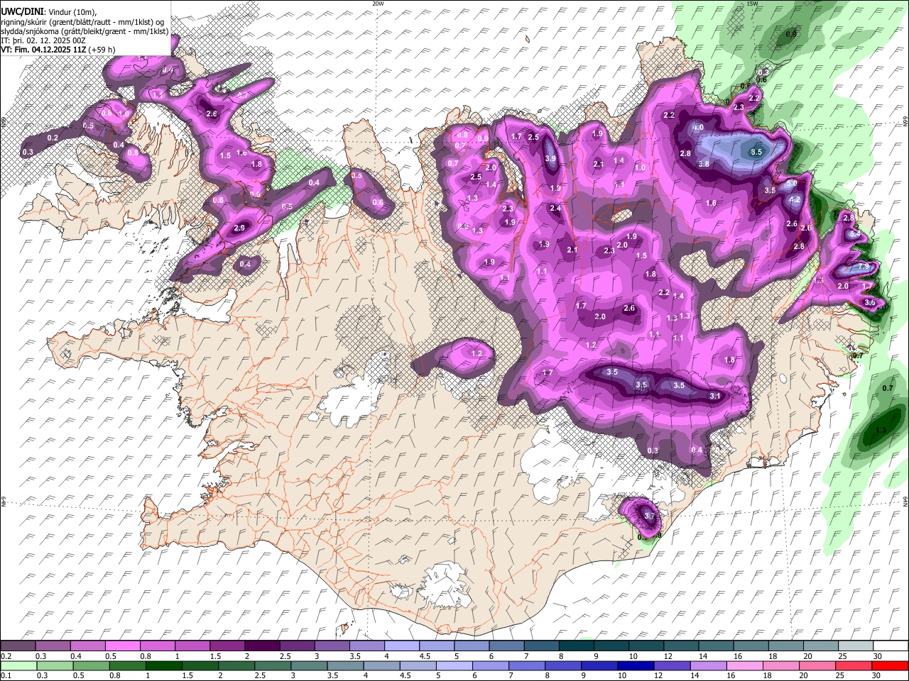Image resolution: width=909 pixels, height=681 pixels.
Task: Pick the red-pink swatch between 25 and 30
Action: [853, 666]
